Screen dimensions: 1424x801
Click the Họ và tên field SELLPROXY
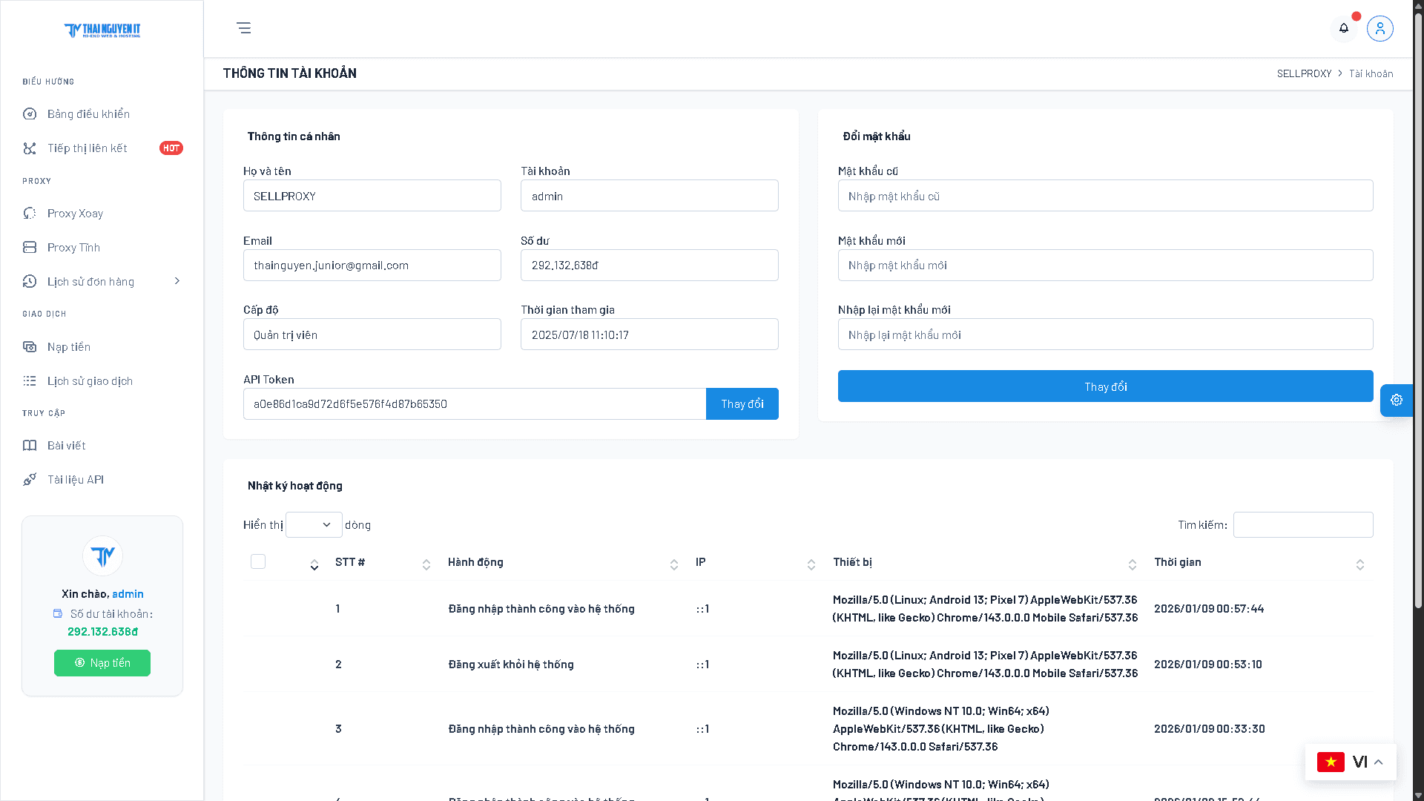click(x=372, y=196)
